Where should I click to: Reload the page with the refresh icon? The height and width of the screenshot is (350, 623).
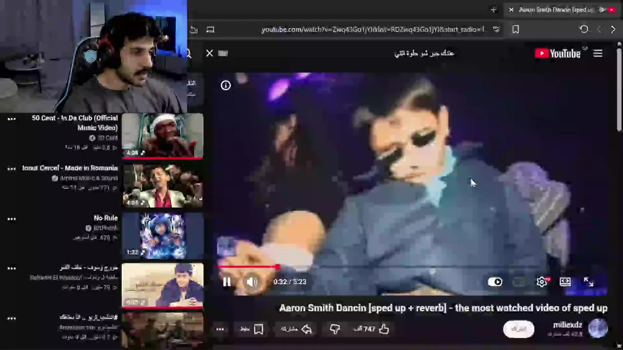(584, 30)
